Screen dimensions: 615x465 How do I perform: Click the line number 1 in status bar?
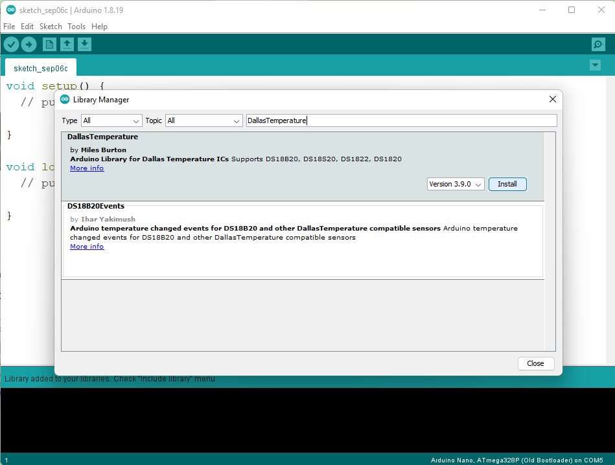tap(6, 460)
